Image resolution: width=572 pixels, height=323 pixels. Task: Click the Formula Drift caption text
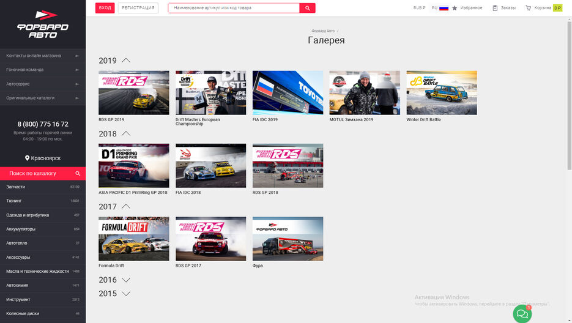click(111, 265)
